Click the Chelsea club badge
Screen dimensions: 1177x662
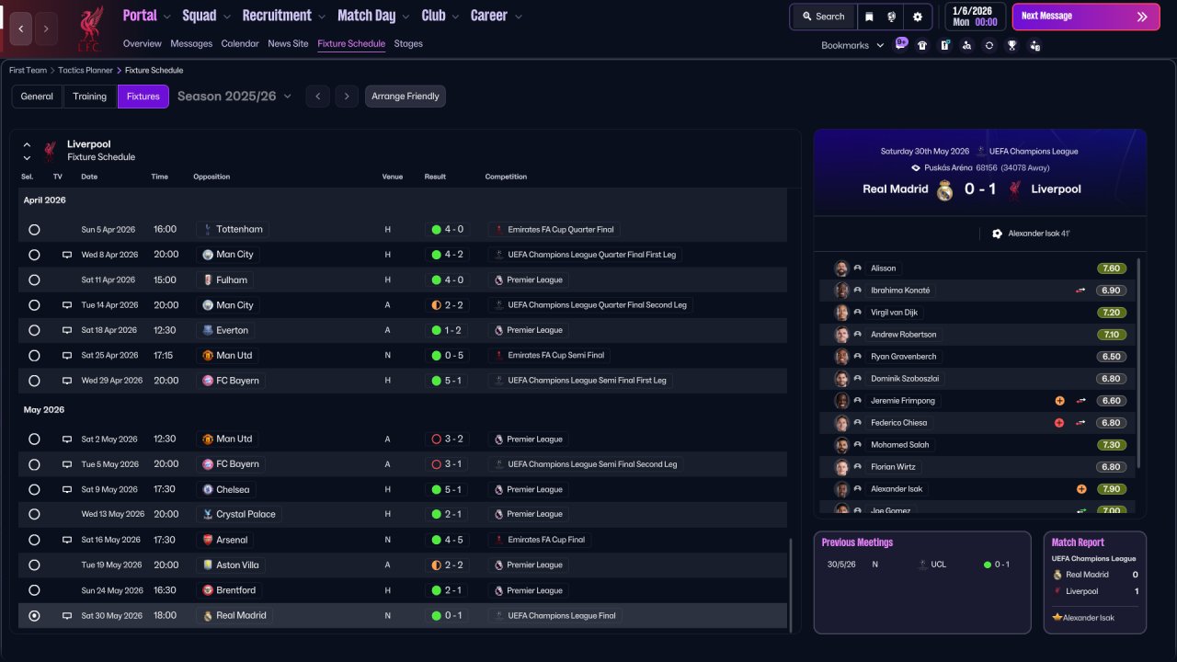click(x=208, y=489)
